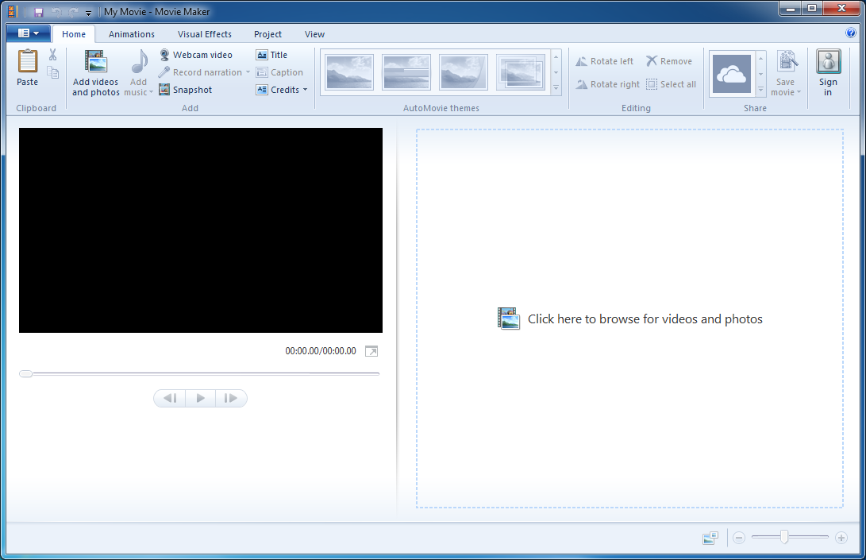This screenshot has height=560, width=866.
Task: Open the Project tab
Action: pos(267,33)
